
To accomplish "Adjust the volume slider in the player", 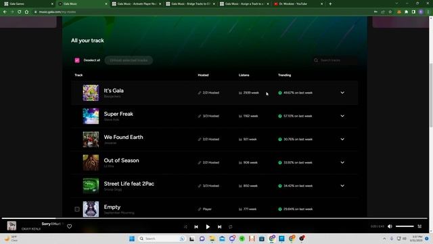I will 405,226.
